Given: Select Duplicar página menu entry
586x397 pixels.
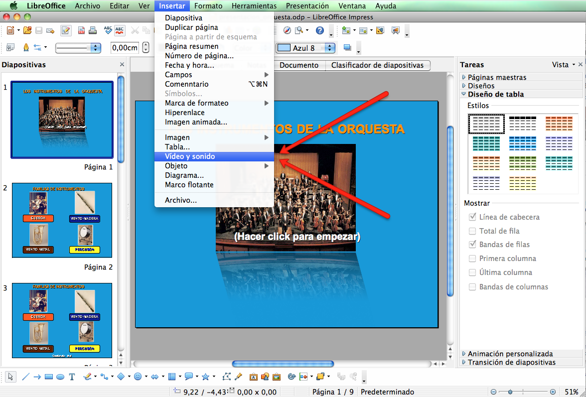Looking at the screenshot, I should (214, 27).
